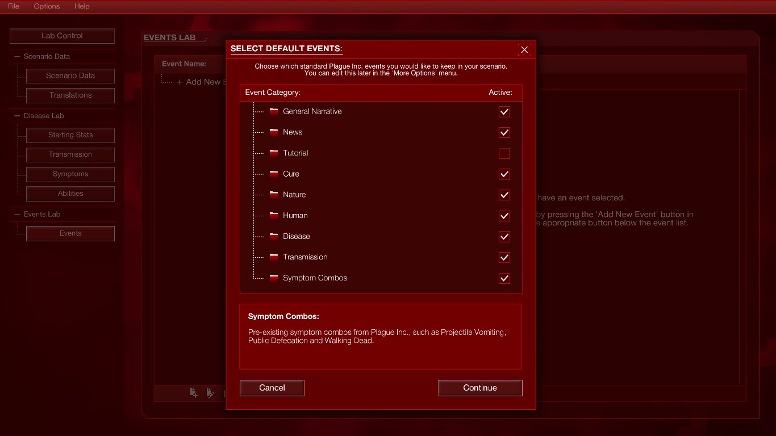Select the Events sidebar button
The width and height of the screenshot is (776, 436).
click(x=70, y=233)
